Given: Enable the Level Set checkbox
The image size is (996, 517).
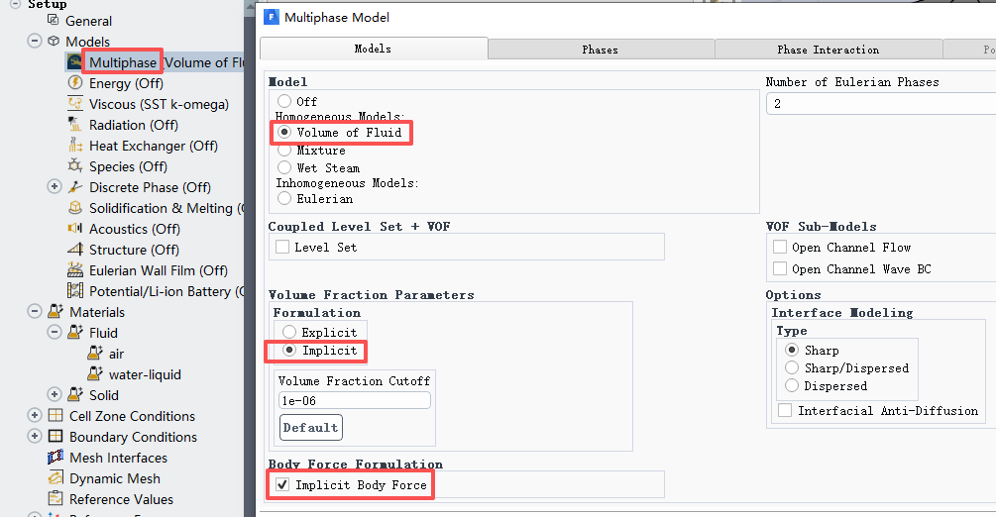Looking at the screenshot, I should [282, 247].
